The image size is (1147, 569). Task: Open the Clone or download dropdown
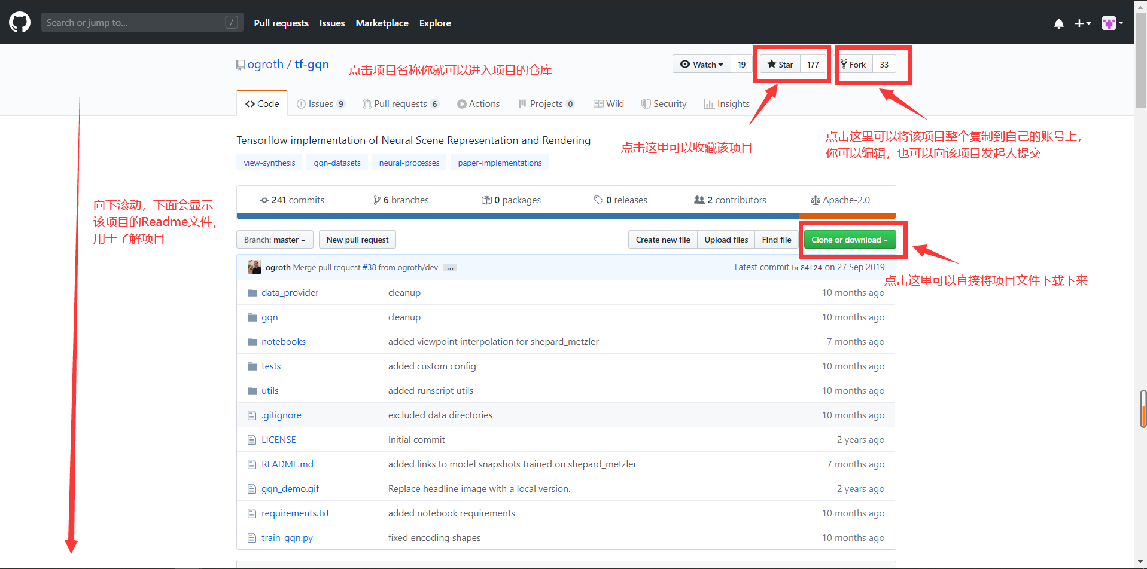point(850,240)
